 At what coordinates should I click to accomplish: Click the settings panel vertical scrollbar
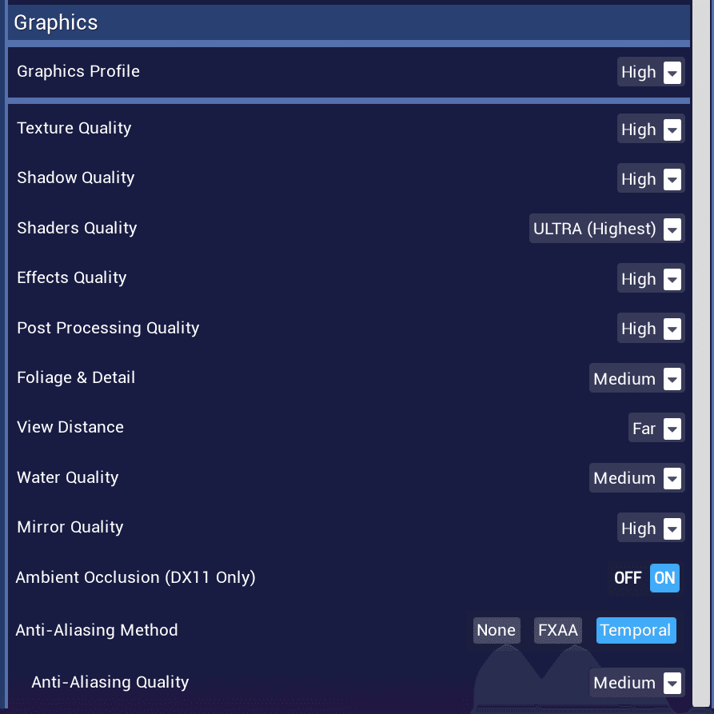pyautogui.click(x=703, y=353)
